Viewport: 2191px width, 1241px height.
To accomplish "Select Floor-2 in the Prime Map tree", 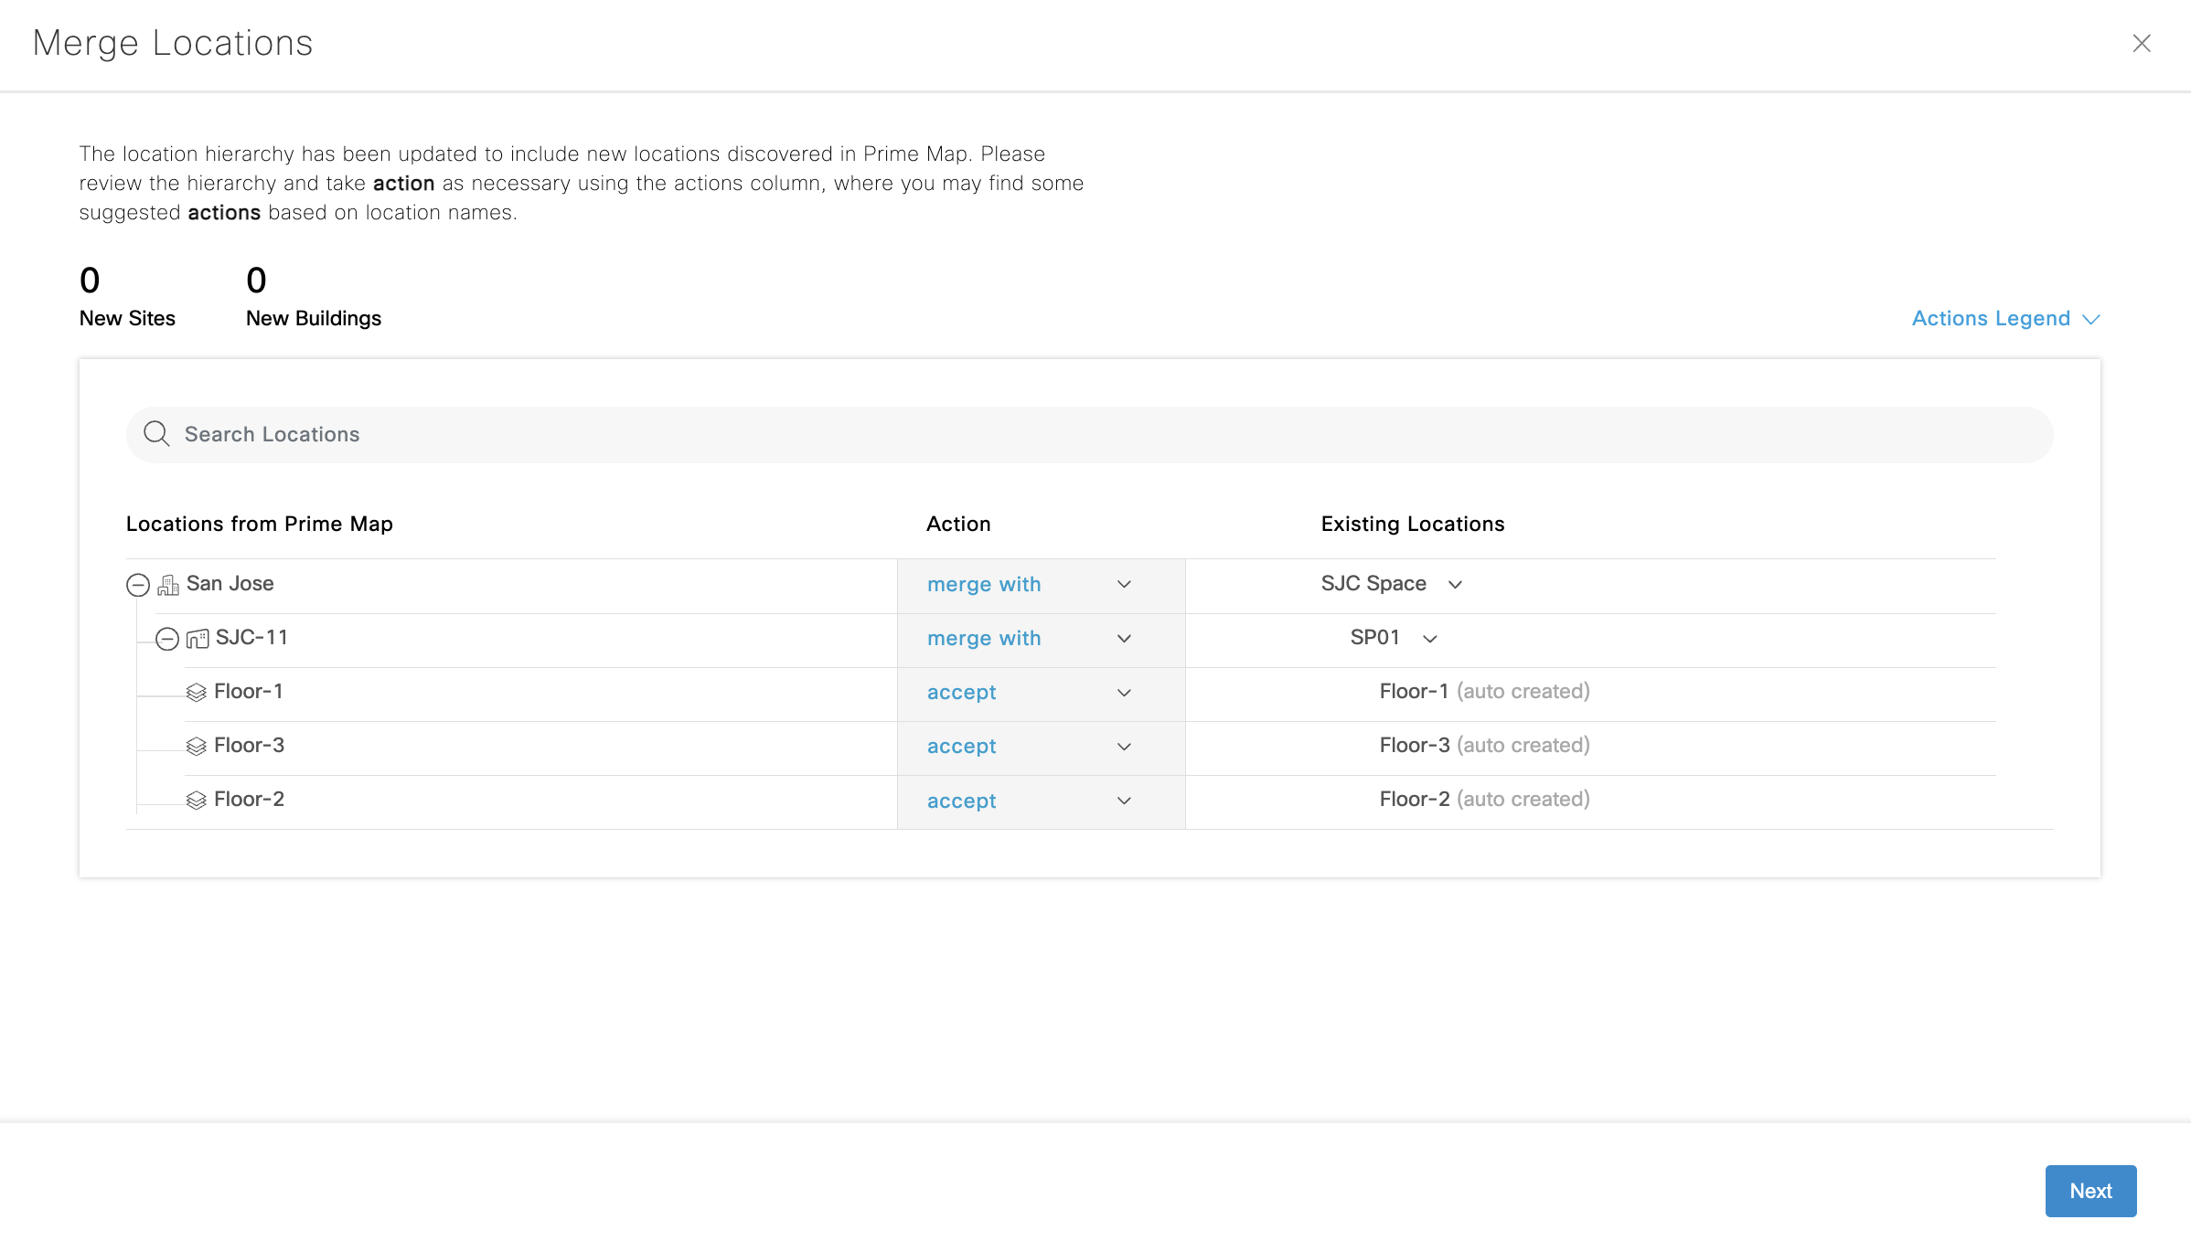I will (249, 800).
